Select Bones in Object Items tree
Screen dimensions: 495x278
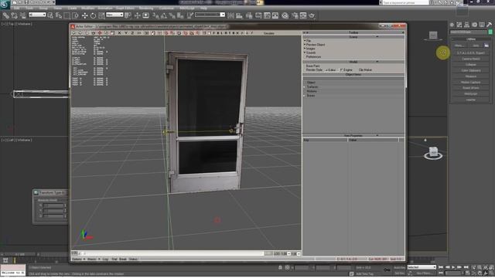pos(311,96)
